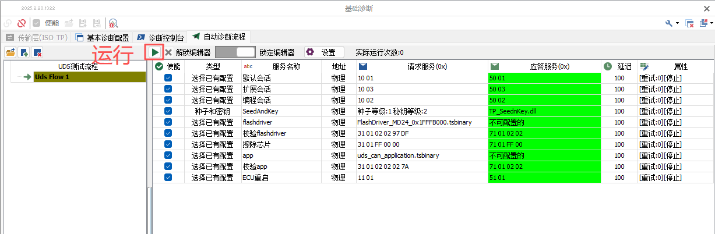Click the gray stop X next to run

tap(168, 52)
